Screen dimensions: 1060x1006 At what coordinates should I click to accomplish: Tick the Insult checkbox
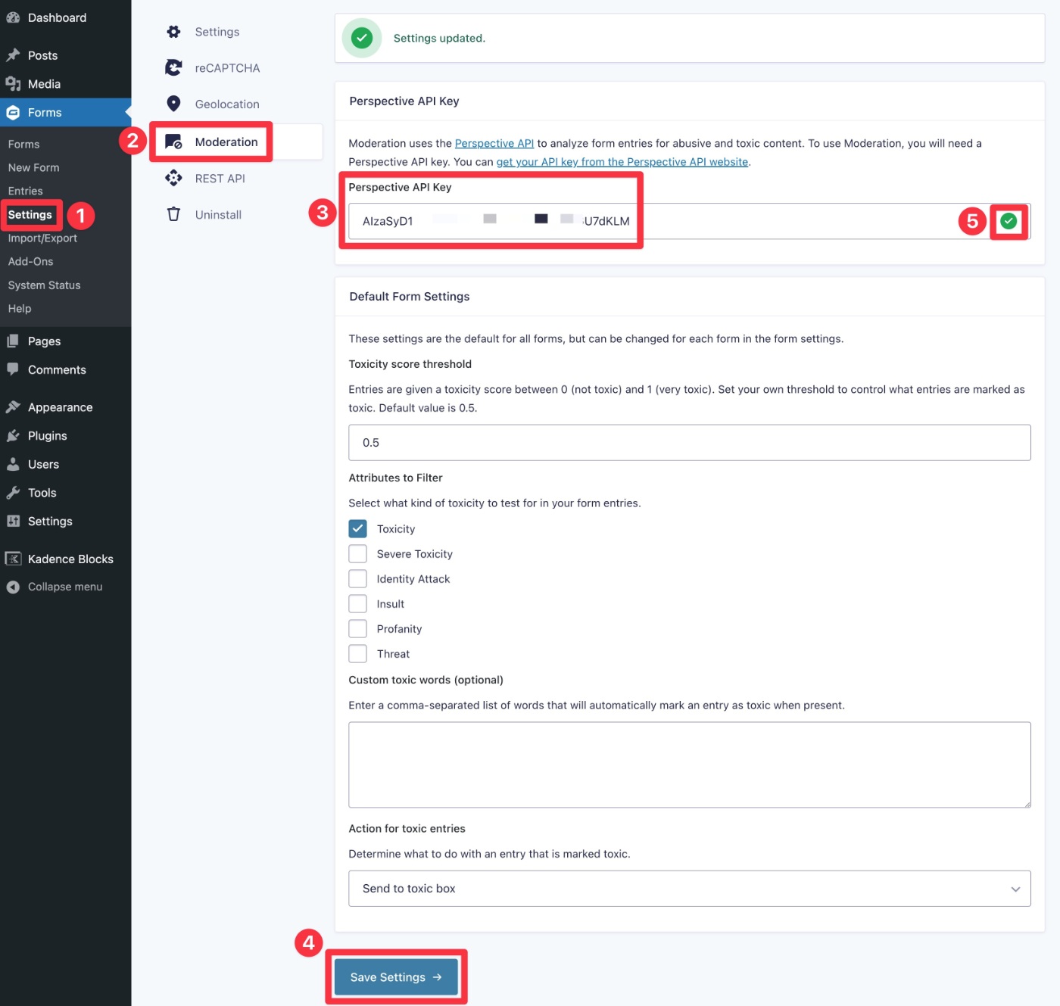(x=357, y=603)
